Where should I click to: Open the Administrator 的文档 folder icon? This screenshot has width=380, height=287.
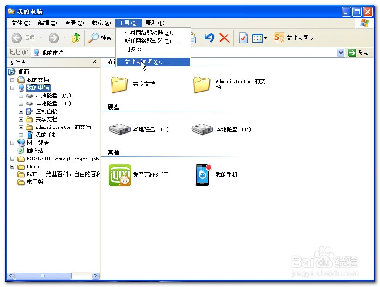pyautogui.click(x=202, y=85)
